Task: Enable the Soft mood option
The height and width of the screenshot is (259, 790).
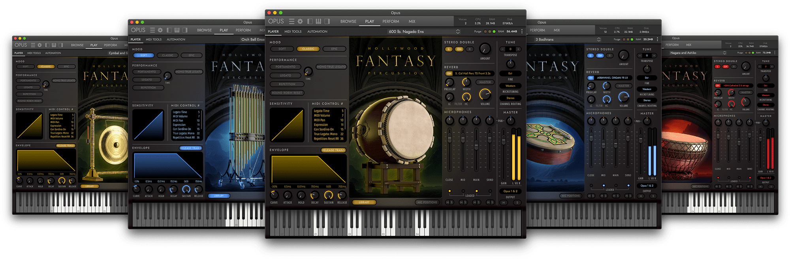Action: [282, 49]
